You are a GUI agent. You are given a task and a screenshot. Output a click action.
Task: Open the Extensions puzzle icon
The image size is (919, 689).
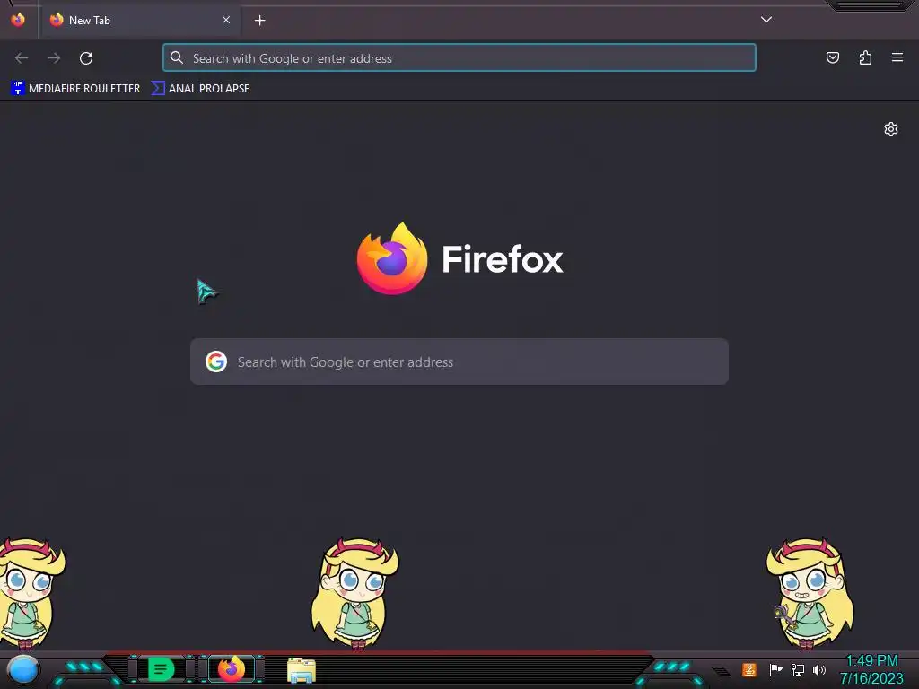(865, 57)
